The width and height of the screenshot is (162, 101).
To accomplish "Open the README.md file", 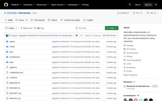I will click(x=15, y=88).
